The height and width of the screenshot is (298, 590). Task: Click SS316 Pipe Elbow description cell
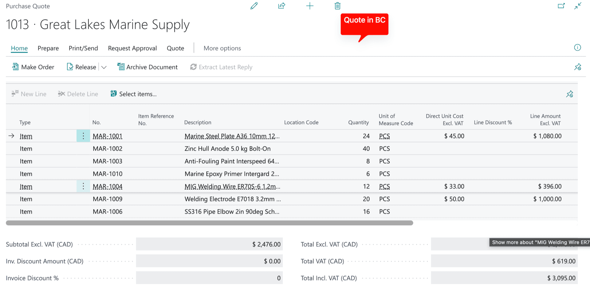tap(232, 211)
